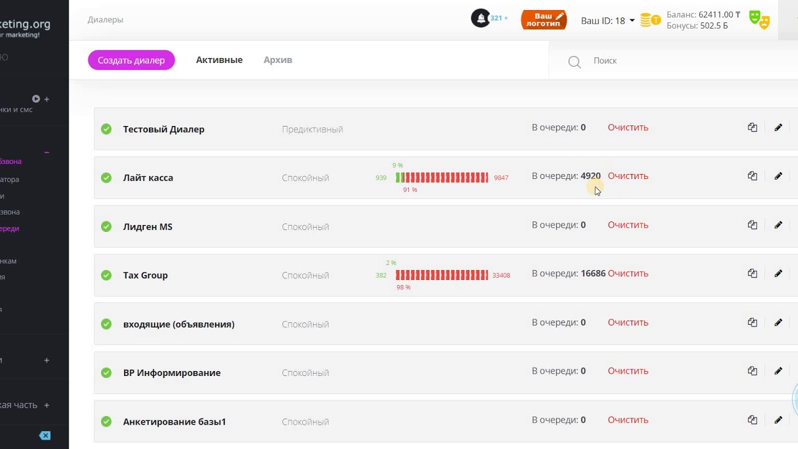The height and width of the screenshot is (449, 798).
Task: Edit the ВР Информирование dialer
Action: click(778, 370)
